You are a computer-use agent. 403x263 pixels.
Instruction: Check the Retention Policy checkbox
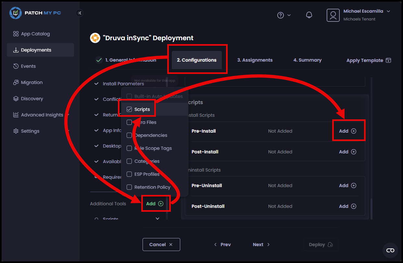pyautogui.click(x=129, y=187)
